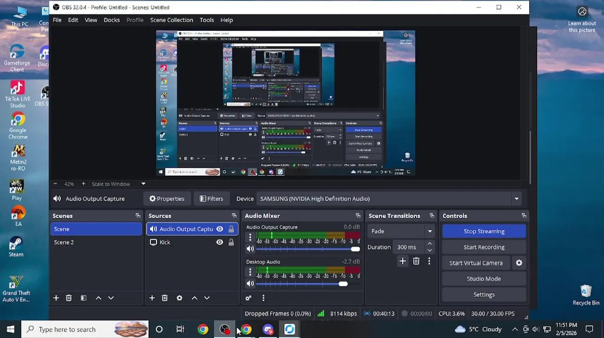Viewport: 604px width, 338px height.
Task: Unlock the Audio Output Capture source
Action: tap(231, 229)
